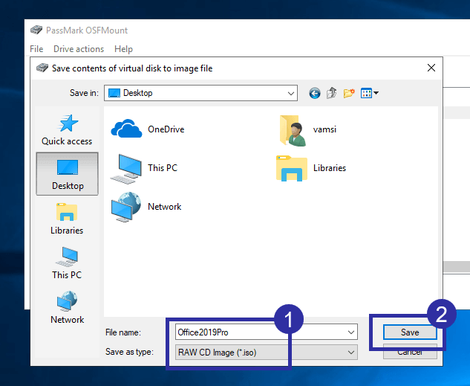Click into the File name text field
This screenshot has height=386, width=470.
pos(260,332)
